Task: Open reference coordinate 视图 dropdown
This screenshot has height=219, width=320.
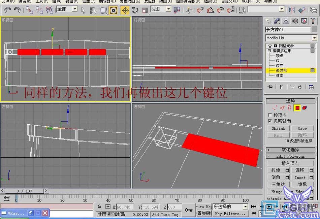Action: pos(168,9)
